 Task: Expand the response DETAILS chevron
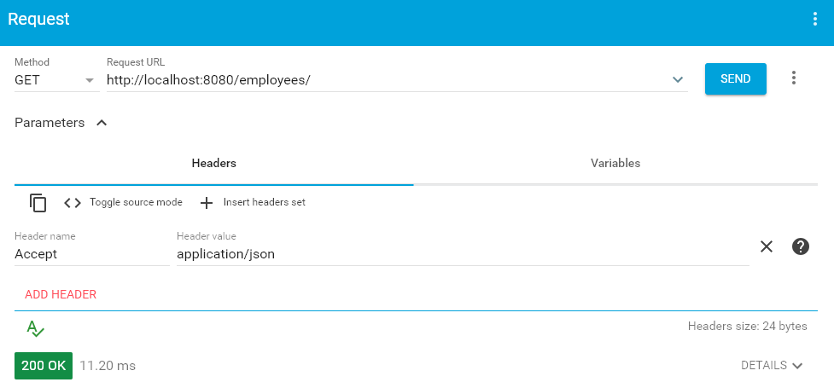point(796,366)
